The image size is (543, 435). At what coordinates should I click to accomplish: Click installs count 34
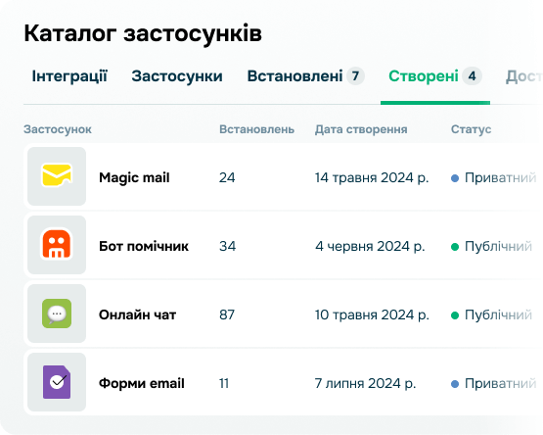tap(228, 246)
